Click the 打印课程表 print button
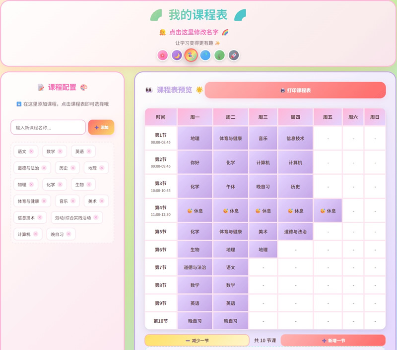Image resolution: width=397 pixels, height=350 pixels. coord(295,91)
